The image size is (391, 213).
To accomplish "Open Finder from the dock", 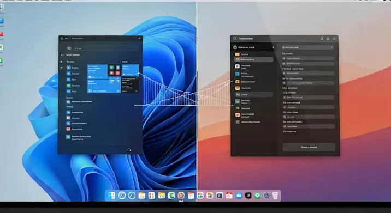I will pos(111,196).
